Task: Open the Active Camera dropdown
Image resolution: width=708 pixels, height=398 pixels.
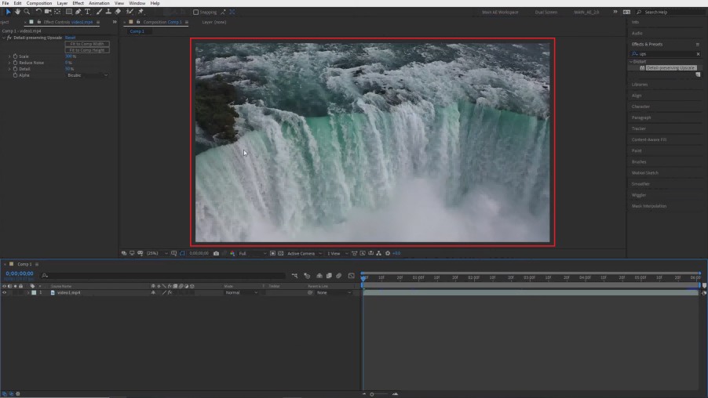Action: tap(305, 253)
